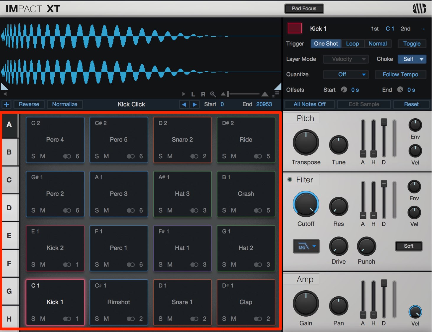
Task: Select previous sample with left arrow
Action: coord(184,104)
